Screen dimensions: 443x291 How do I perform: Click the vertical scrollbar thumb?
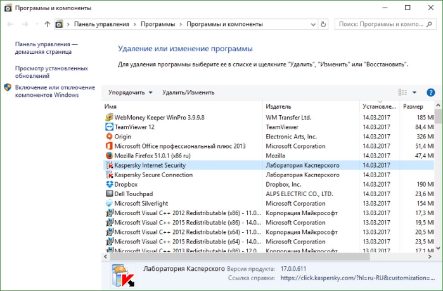(438, 116)
